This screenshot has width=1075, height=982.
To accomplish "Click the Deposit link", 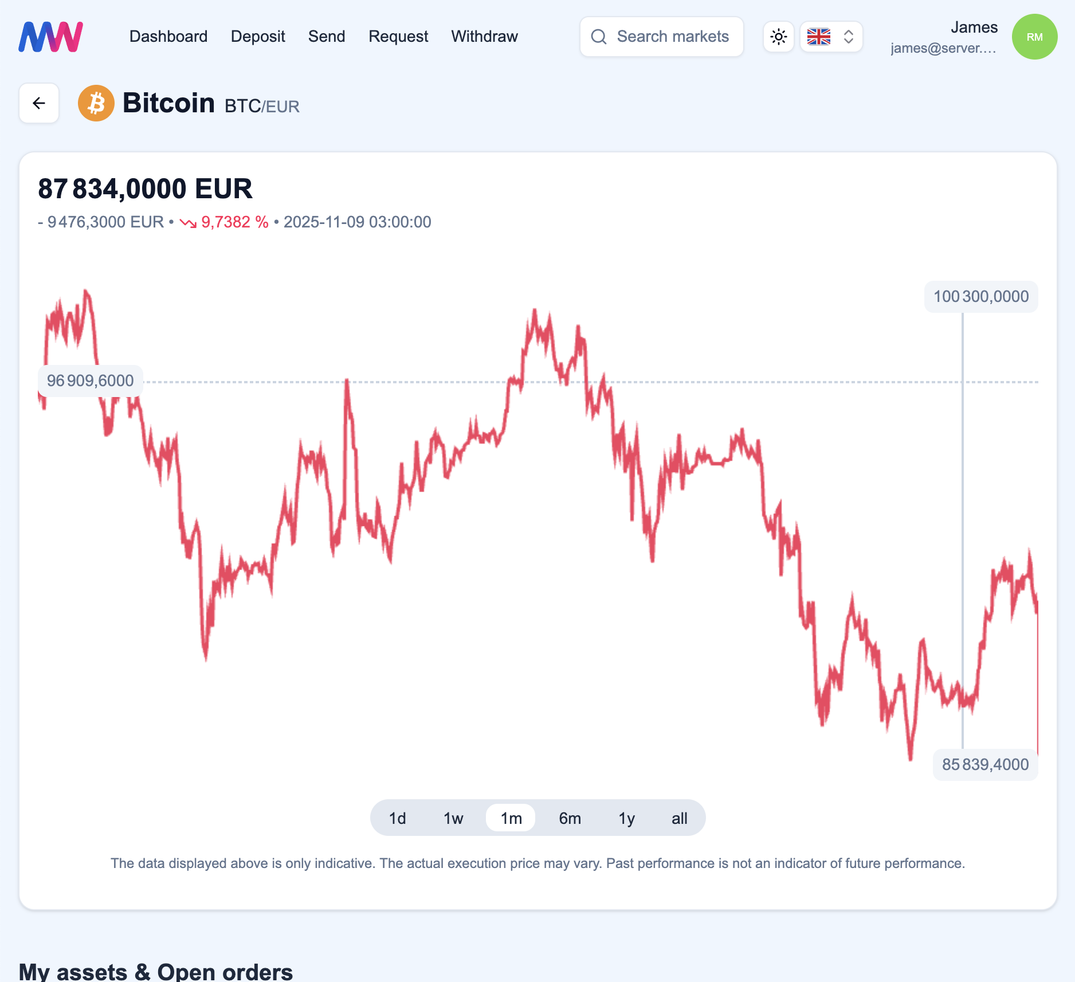I will pyautogui.click(x=258, y=36).
